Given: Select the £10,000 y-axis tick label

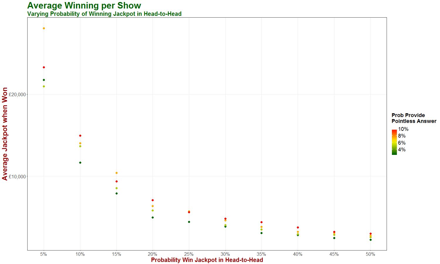Looking at the screenshot, I should point(17,177).
